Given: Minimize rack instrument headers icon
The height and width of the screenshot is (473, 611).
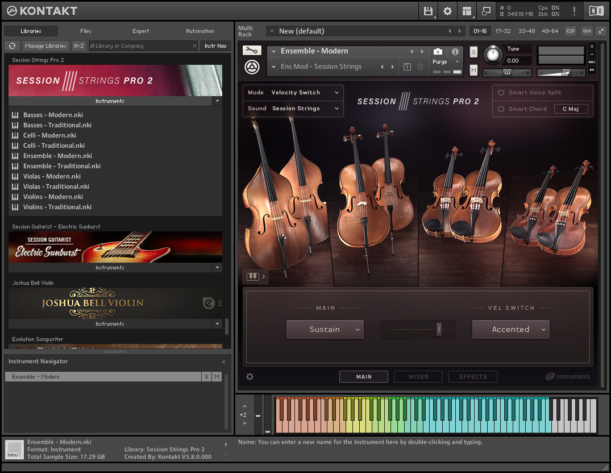Looking at the screenshot, I should point(601,31).
